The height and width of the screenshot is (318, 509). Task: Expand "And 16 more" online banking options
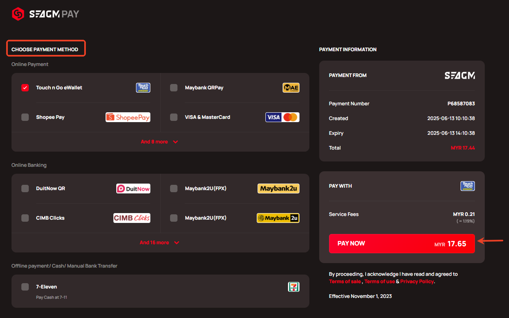[159, 243]
